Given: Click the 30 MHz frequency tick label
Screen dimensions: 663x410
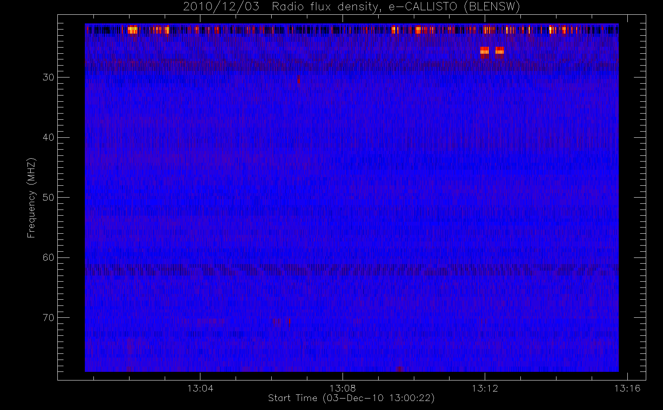Looking at the screenshot, I should point(48,77).
